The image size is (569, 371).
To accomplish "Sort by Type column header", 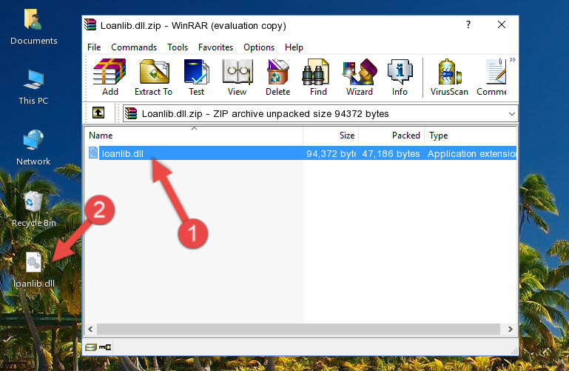I will (471, 136).
